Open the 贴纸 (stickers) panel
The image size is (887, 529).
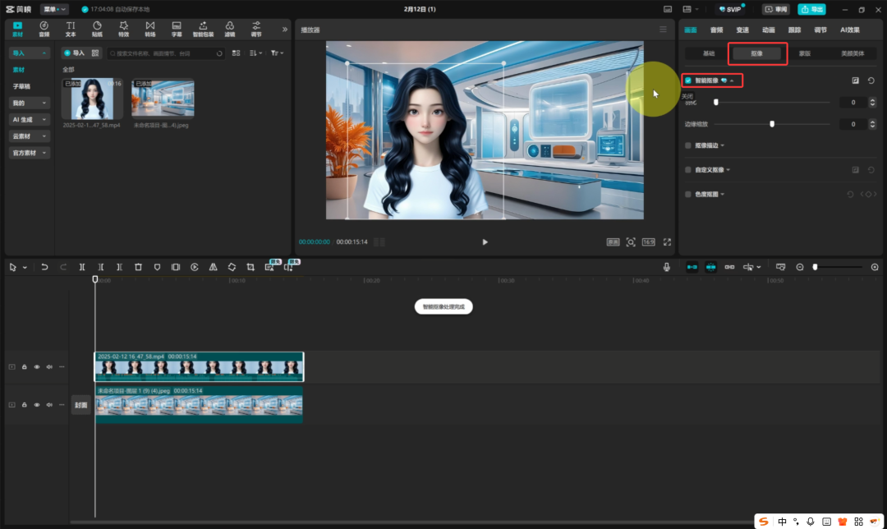97,29
